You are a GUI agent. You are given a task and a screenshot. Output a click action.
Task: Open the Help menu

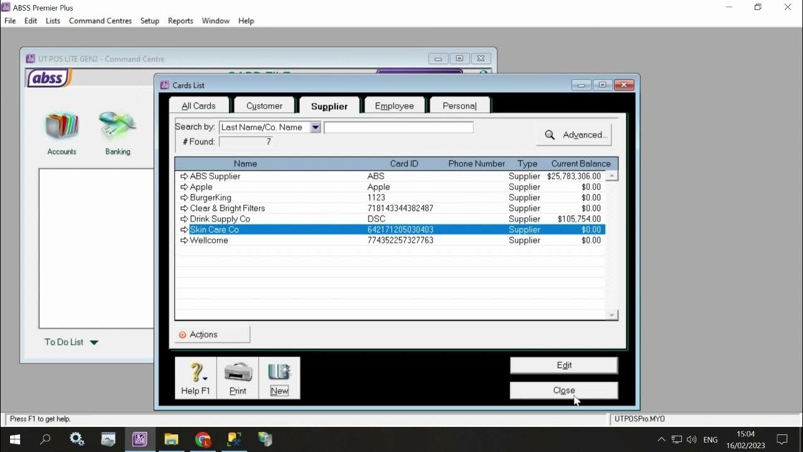coord(246,21)
